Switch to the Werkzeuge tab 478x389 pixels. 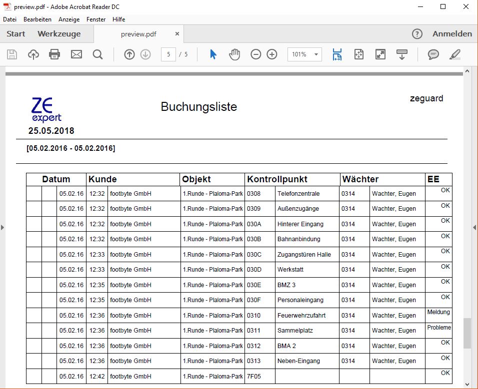tap(59, 34)
